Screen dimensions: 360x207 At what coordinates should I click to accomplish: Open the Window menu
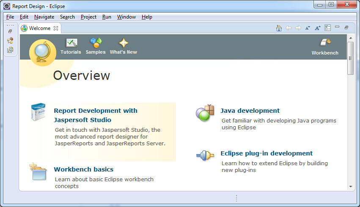click(126, 17)
